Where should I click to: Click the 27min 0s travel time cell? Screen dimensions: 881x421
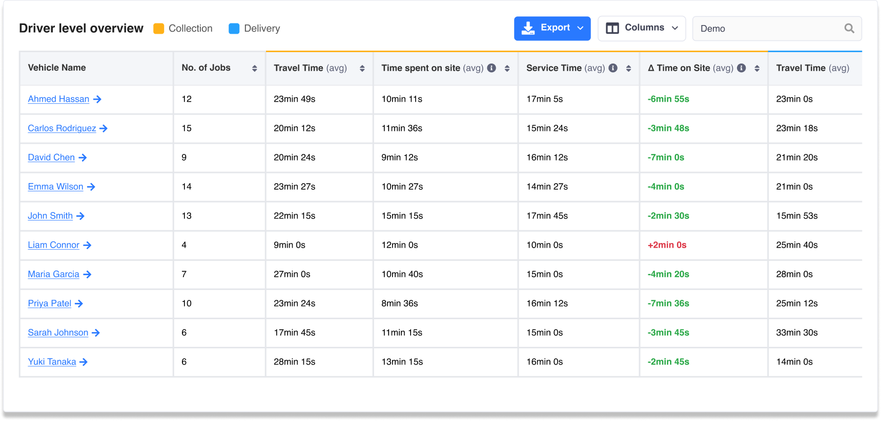click(292, 274)
